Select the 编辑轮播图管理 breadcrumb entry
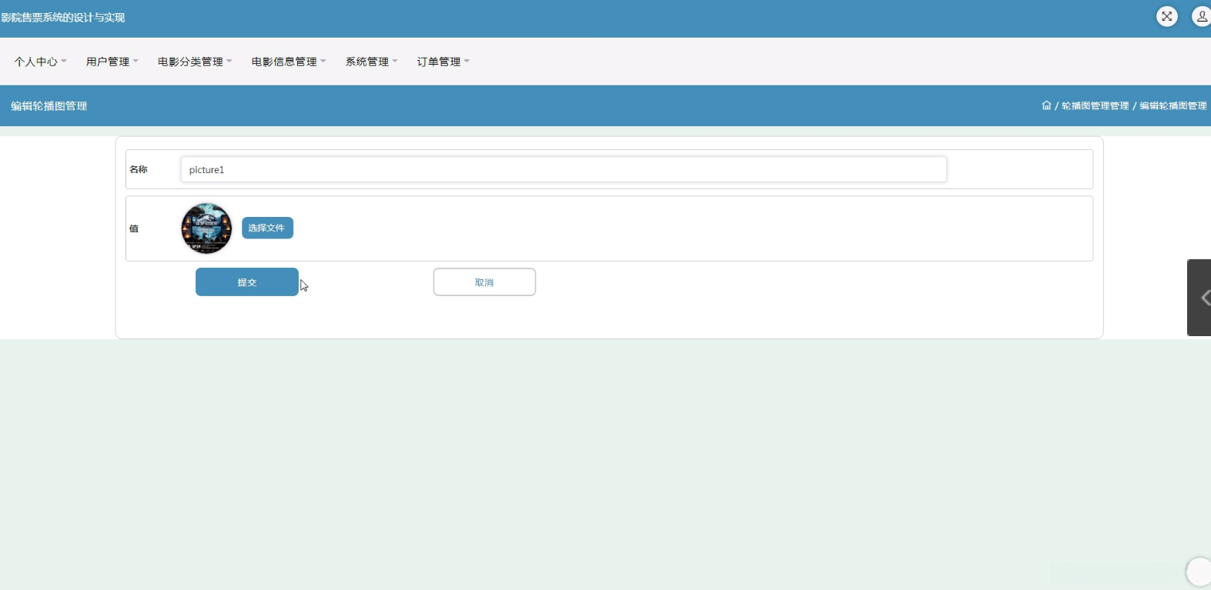 click(1173, 106)
